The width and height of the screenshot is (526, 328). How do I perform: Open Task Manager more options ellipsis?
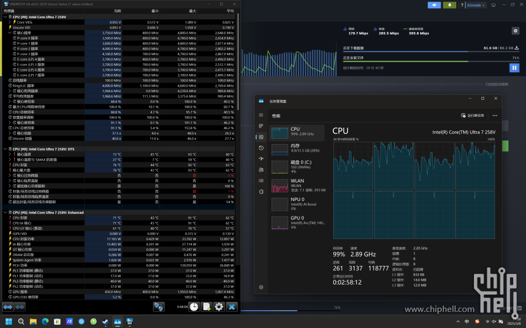[495, 115]
